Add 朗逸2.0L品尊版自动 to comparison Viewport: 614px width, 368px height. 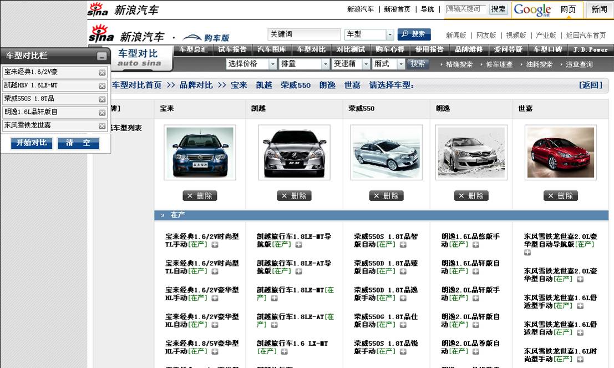click(476, 351)
